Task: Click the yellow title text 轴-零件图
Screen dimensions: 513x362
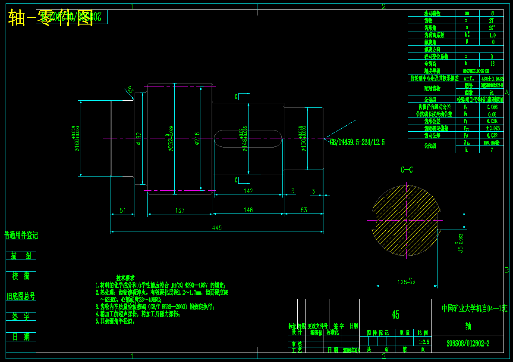Action: tap(51, 18)
